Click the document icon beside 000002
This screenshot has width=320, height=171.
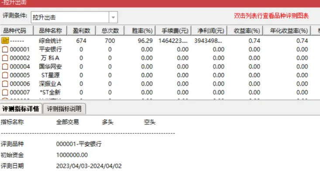point(5,58)
